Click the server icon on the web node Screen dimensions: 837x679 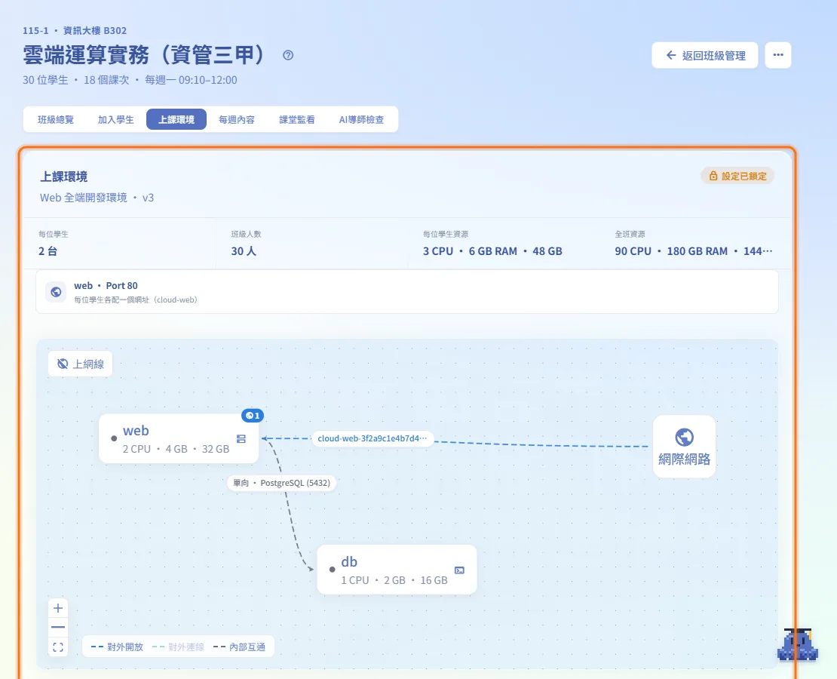[x=241, y=438]
